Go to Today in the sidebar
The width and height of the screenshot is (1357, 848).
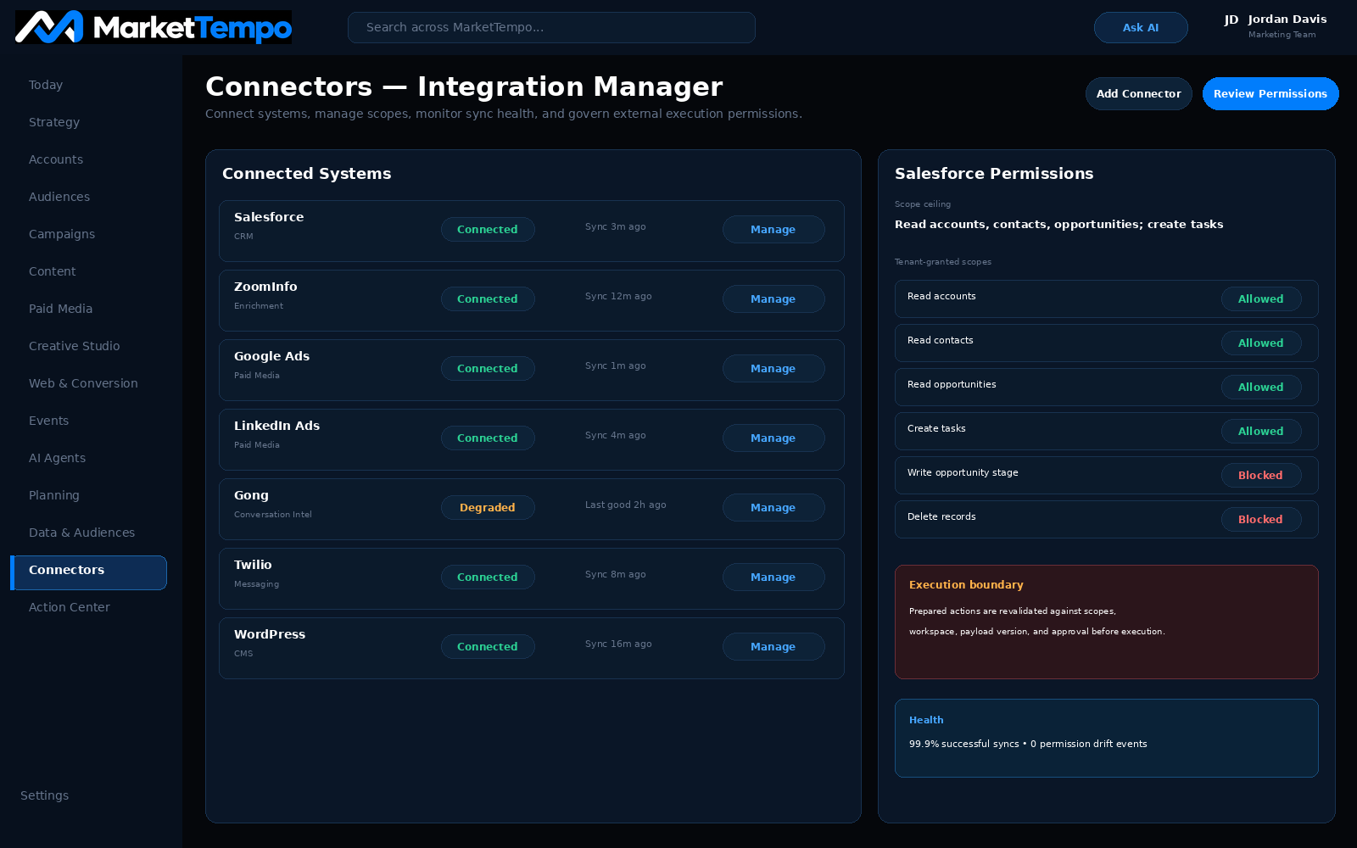pyautogui.click(x=46, y=85)
